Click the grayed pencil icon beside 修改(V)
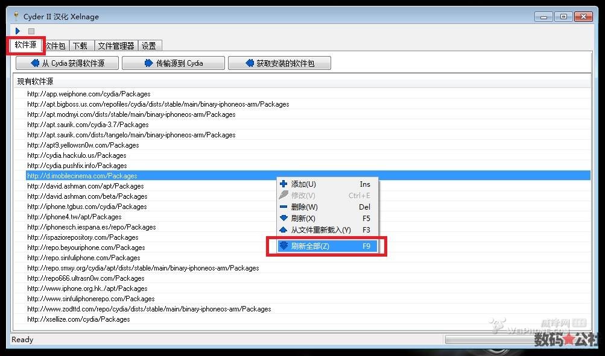The width and height of the screenshot is (605, 356). (283, 196)
